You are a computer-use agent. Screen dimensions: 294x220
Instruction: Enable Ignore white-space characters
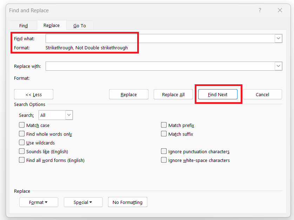coord(164,160)
